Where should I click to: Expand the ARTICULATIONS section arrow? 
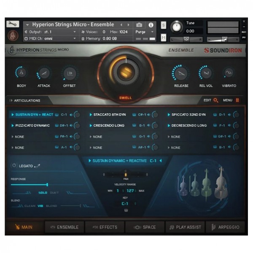pos(11,100)
